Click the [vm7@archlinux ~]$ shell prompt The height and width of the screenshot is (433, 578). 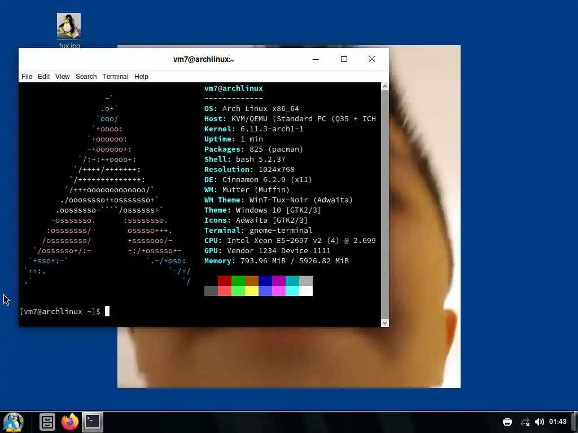click(60, 311)
